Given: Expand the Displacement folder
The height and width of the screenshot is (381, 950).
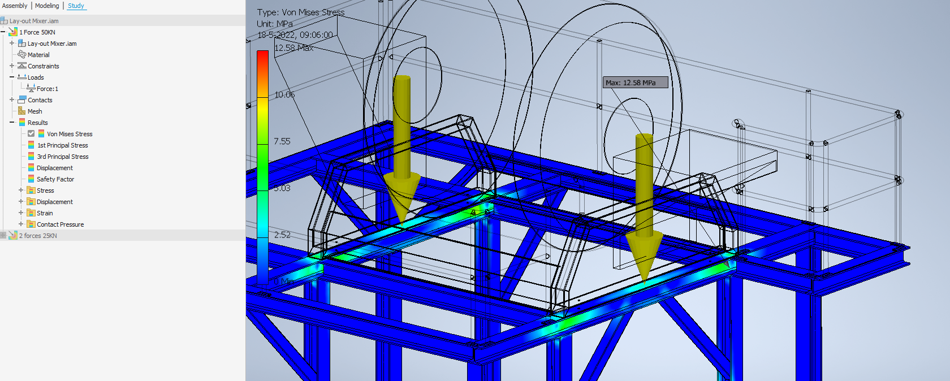Looking at the screenshot, I should coord(21,202).
